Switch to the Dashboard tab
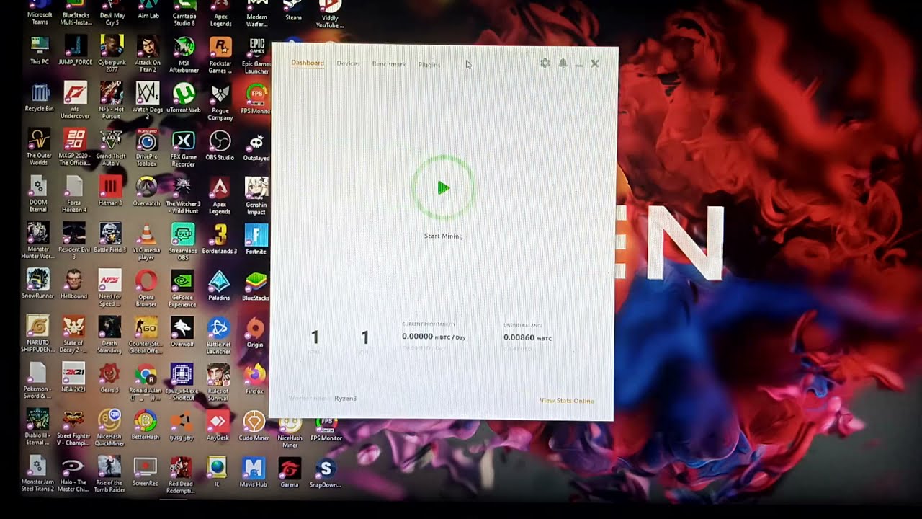Viewport: 922px width, 519px height. [308, 63]
